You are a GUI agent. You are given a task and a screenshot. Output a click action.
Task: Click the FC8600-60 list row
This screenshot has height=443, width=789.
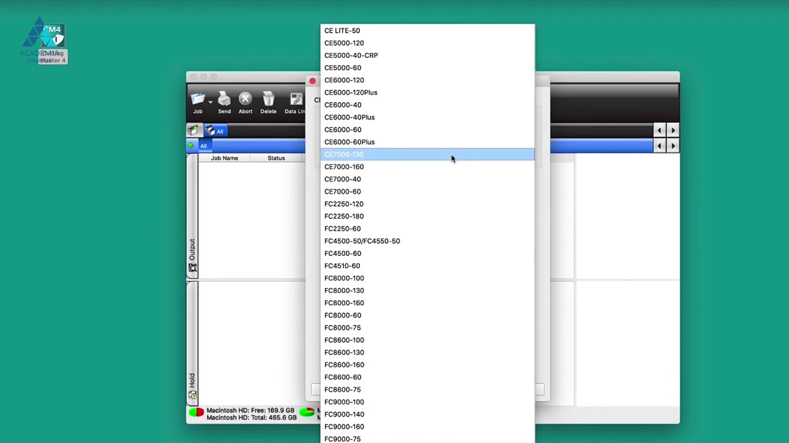(428, 377)
